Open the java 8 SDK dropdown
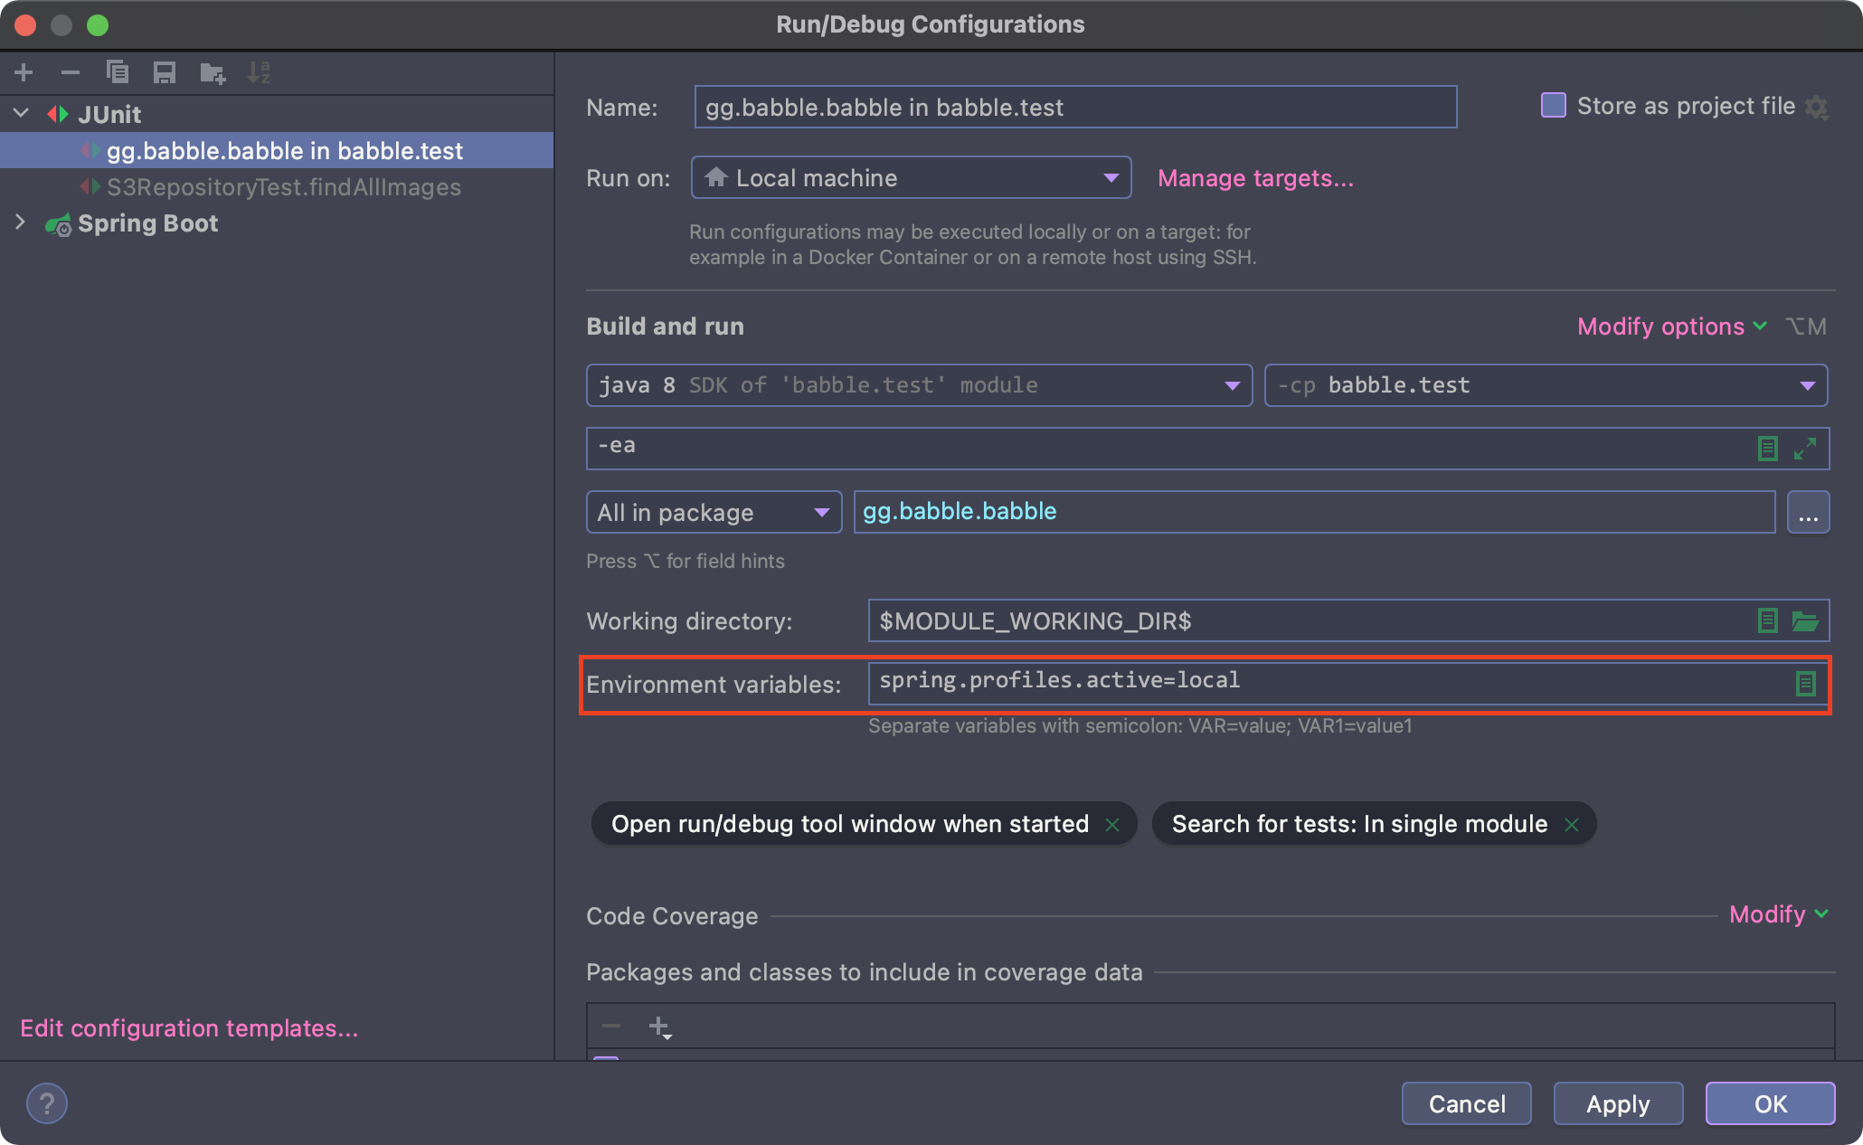The height and width of the screenshot is (1145, 1863). [x=920, y=385]
